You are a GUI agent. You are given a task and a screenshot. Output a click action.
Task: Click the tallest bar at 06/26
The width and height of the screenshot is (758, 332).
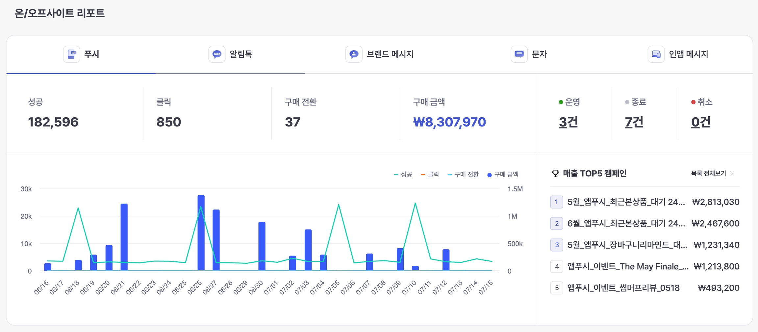(201, 233)
